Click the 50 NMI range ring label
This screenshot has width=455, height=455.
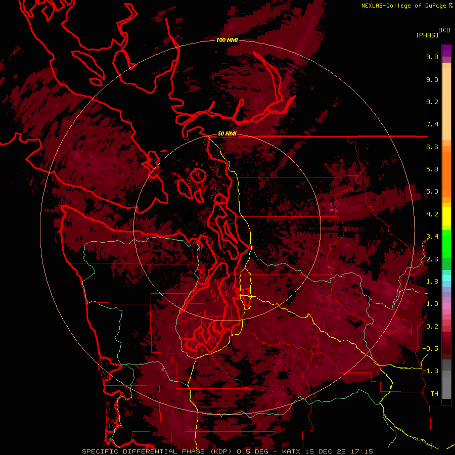pos(227,134)
